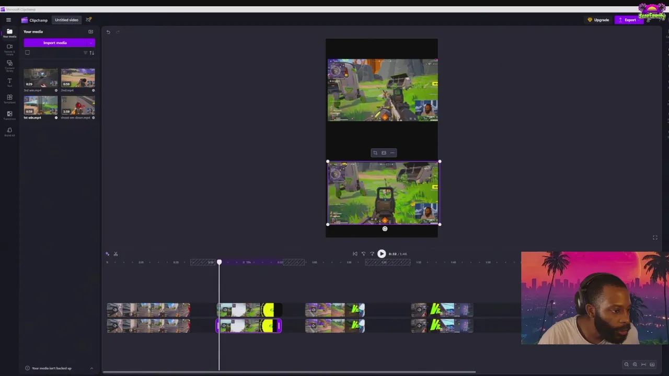The image size is (669, 376).
Task: Mute selected clip on lower track
Action: (225, 326)
